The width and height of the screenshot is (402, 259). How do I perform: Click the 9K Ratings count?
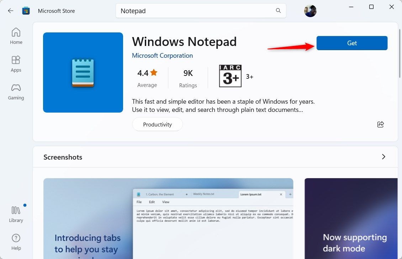pos(188,78)
